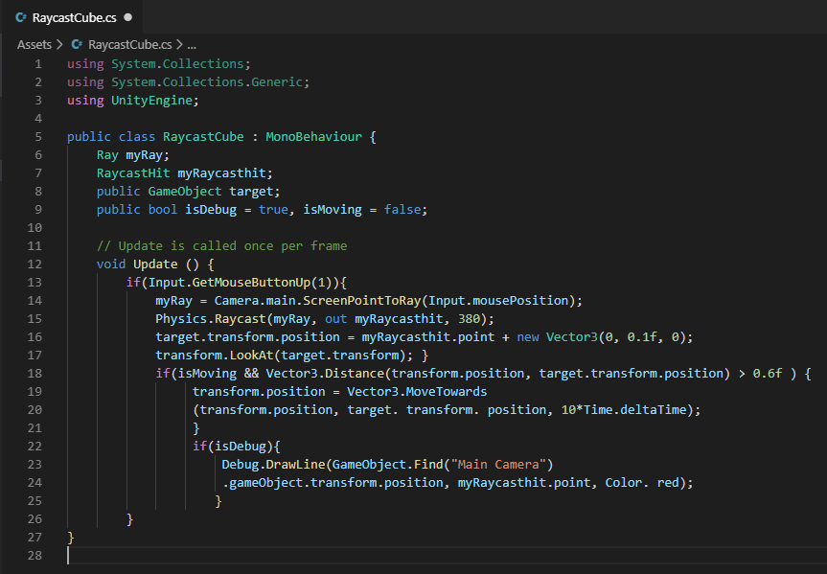Click the '0.6f' threshold value
Image resolution: width=827 pixels, height=574 pixels.
(x=768, y=373)
